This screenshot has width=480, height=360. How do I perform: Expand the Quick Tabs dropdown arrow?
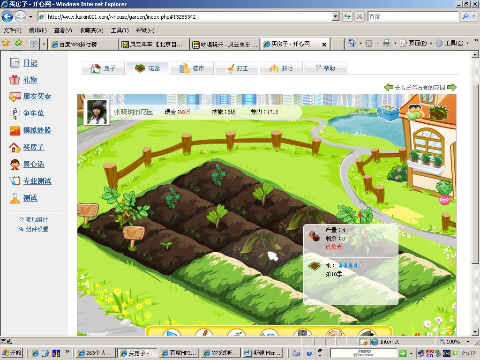point(44,44)
